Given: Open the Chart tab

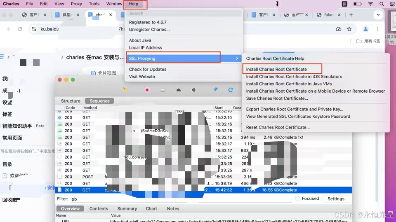Looking at the screenshot, I should 151,209.
